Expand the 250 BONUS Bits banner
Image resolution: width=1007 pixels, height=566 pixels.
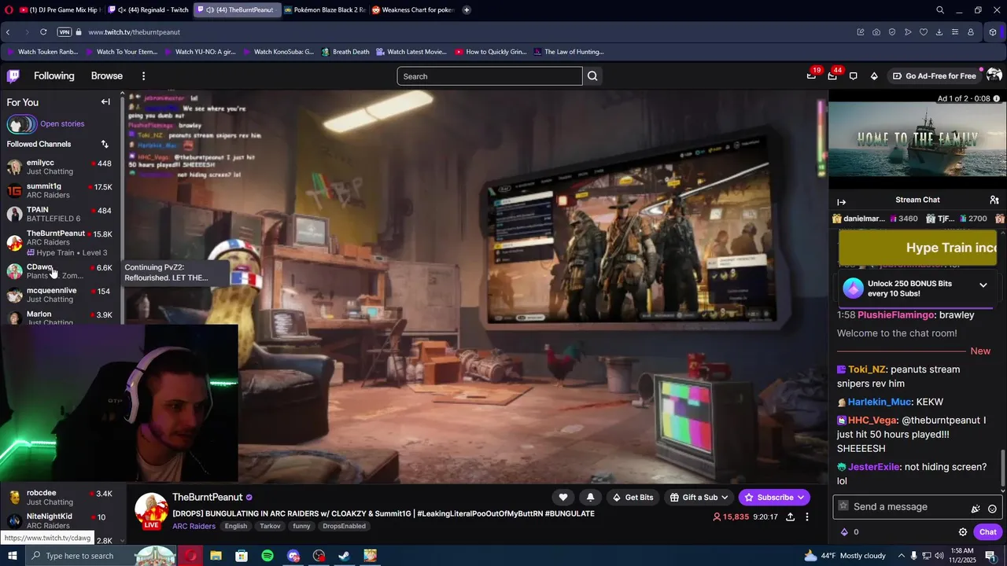[x=983, y=285]
